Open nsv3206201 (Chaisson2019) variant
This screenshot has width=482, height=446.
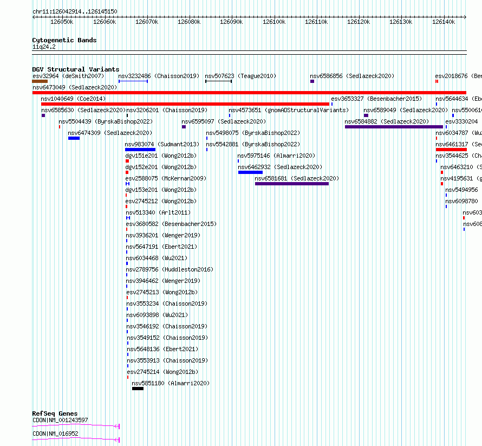click(x=167, y=110)
